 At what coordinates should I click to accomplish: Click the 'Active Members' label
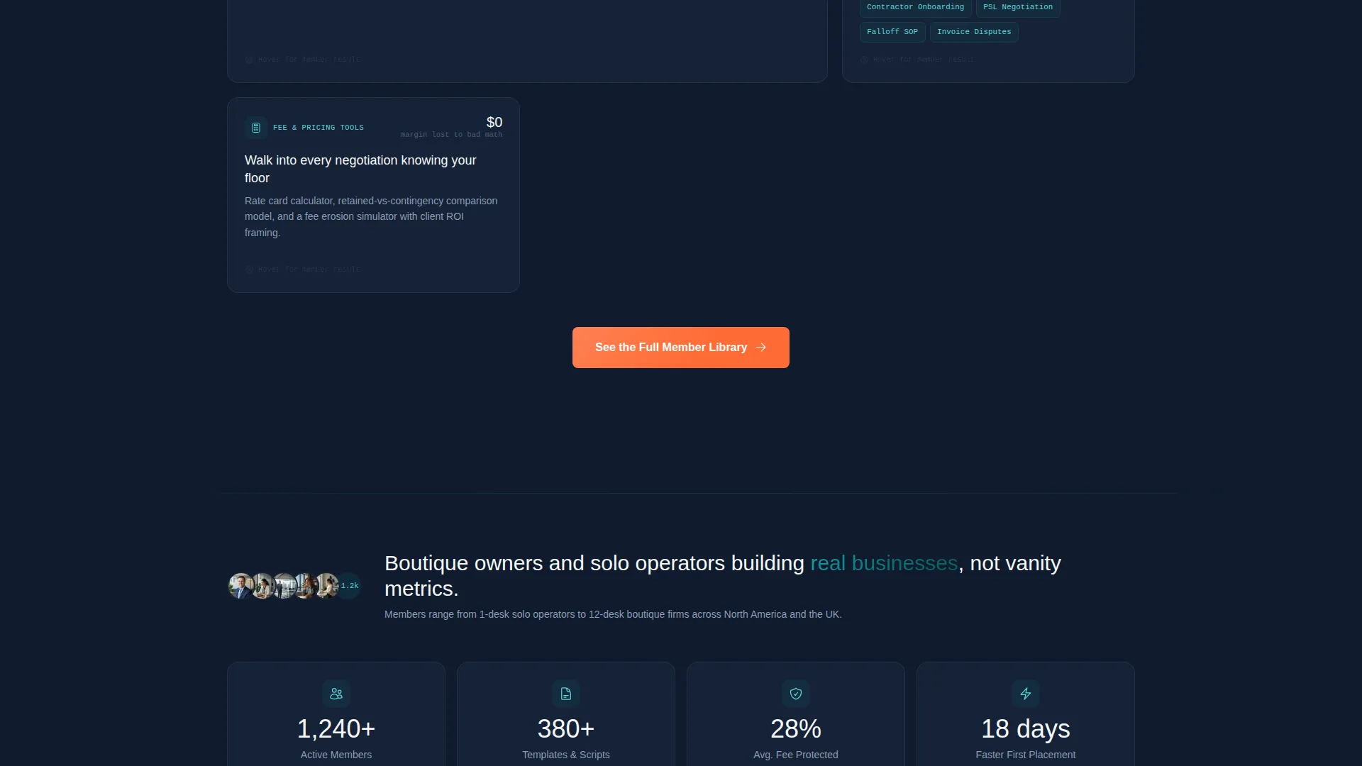coord(336,755)
